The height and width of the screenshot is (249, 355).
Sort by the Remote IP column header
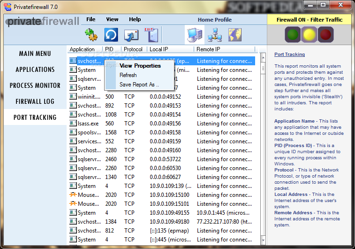click(x=224, y=49)
